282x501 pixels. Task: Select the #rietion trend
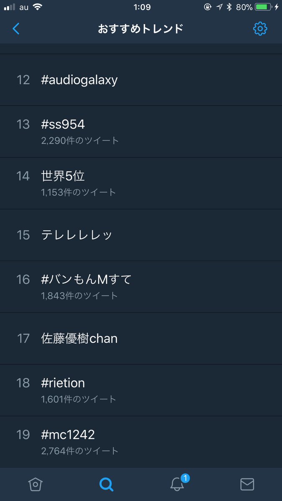click(141, 390)
